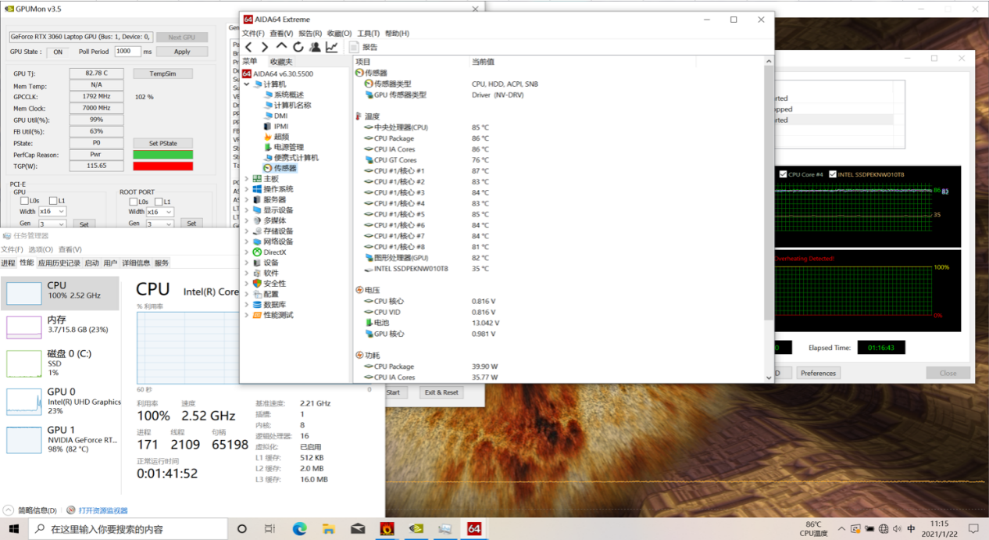
Task: Open the 报告(R) menu in AIDA64
Action: coord(310,34)
